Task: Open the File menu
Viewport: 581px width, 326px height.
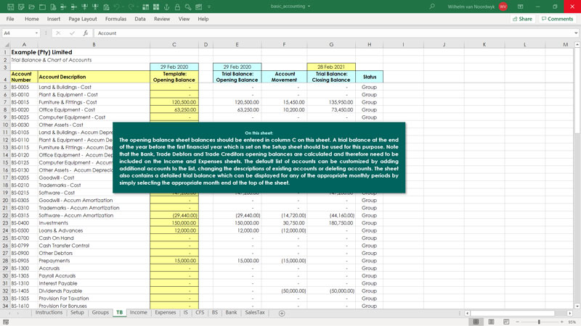Action: (x=10, y=19)
